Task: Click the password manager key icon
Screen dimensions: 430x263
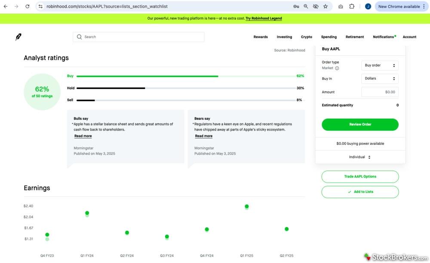Action: click(296, 6)
